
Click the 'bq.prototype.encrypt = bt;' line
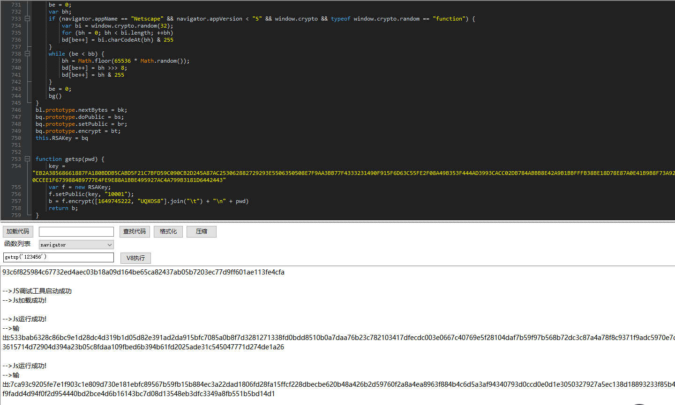tap(78, 131)
